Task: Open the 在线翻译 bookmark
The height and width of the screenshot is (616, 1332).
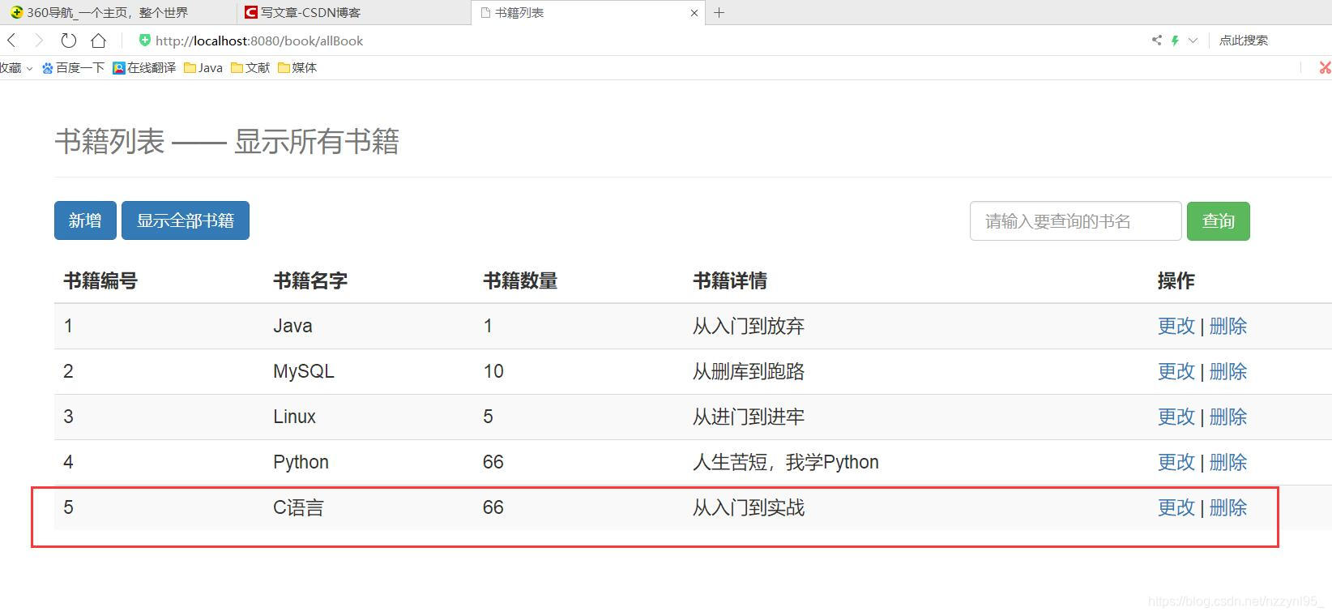Action: pyautogui.click(x=144, y=68)
